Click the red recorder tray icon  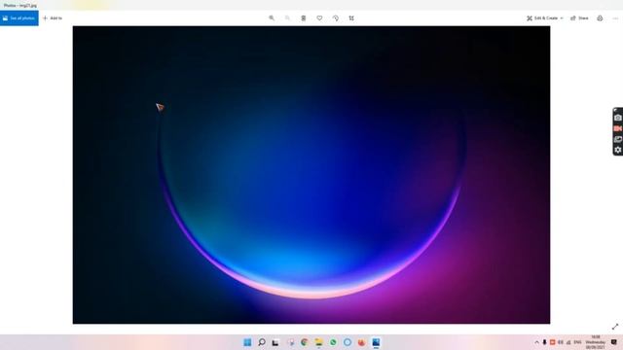point(552,342)
